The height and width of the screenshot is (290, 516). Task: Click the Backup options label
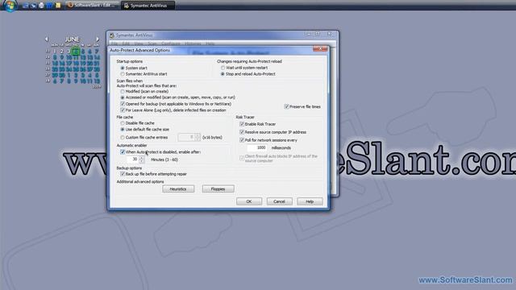tap(129, 168)
